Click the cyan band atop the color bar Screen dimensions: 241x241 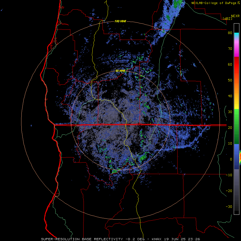pos(236,35)
